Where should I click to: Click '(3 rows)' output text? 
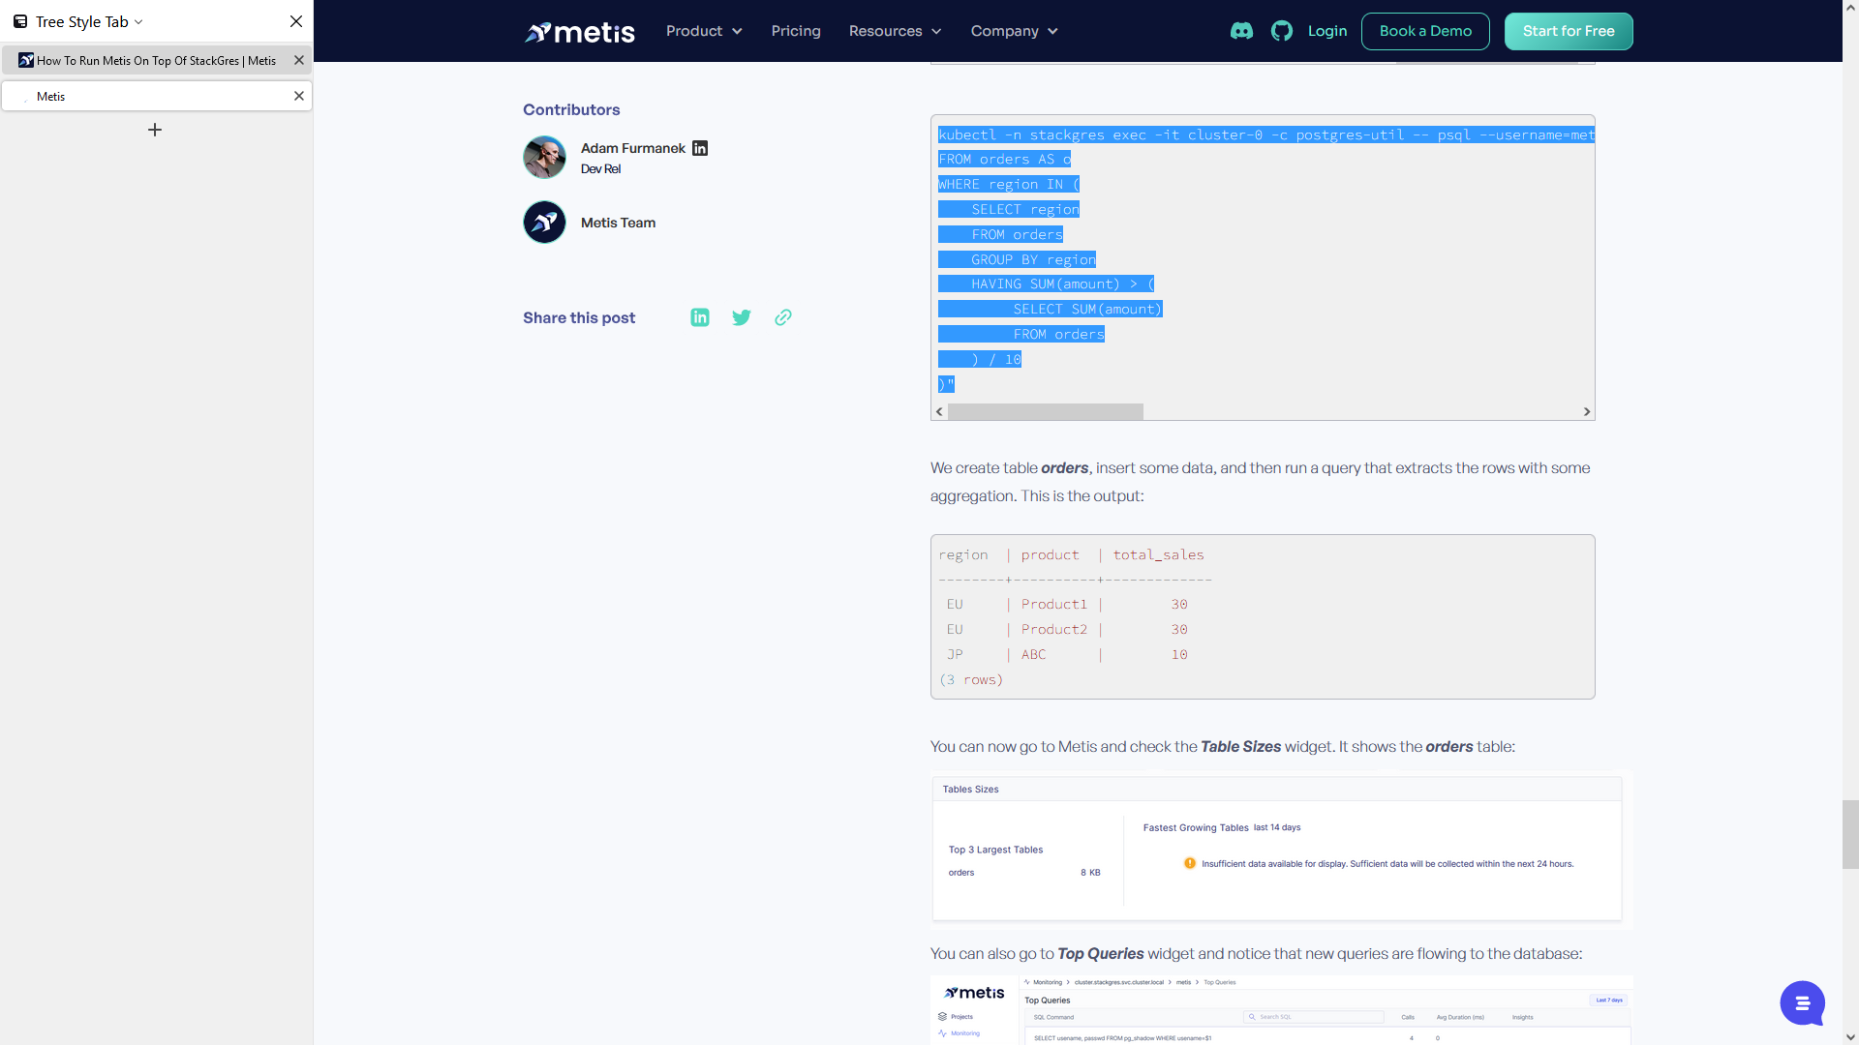tap(971, 679)
